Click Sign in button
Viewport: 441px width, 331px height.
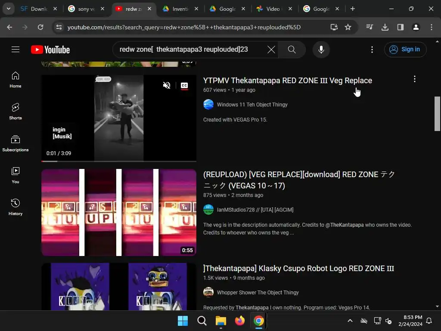[405, 50]
